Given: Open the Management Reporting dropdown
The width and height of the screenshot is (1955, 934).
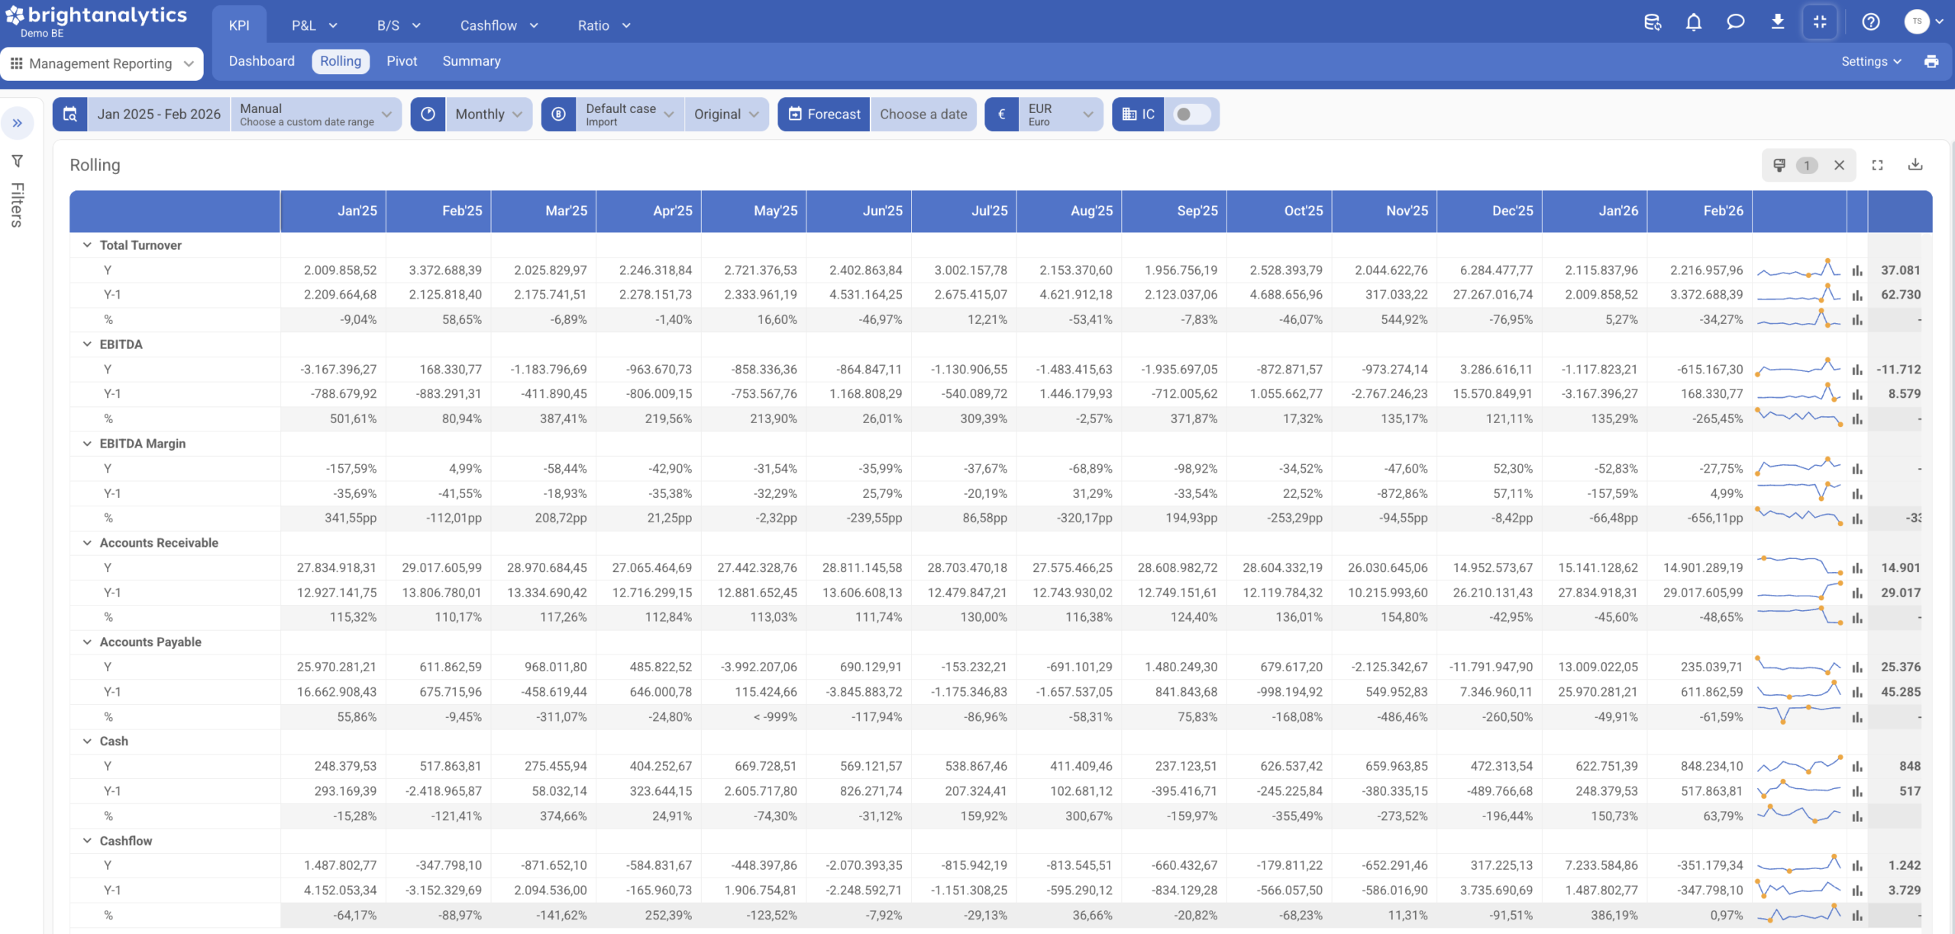Looking at the screenshot, I should [102, 63].
